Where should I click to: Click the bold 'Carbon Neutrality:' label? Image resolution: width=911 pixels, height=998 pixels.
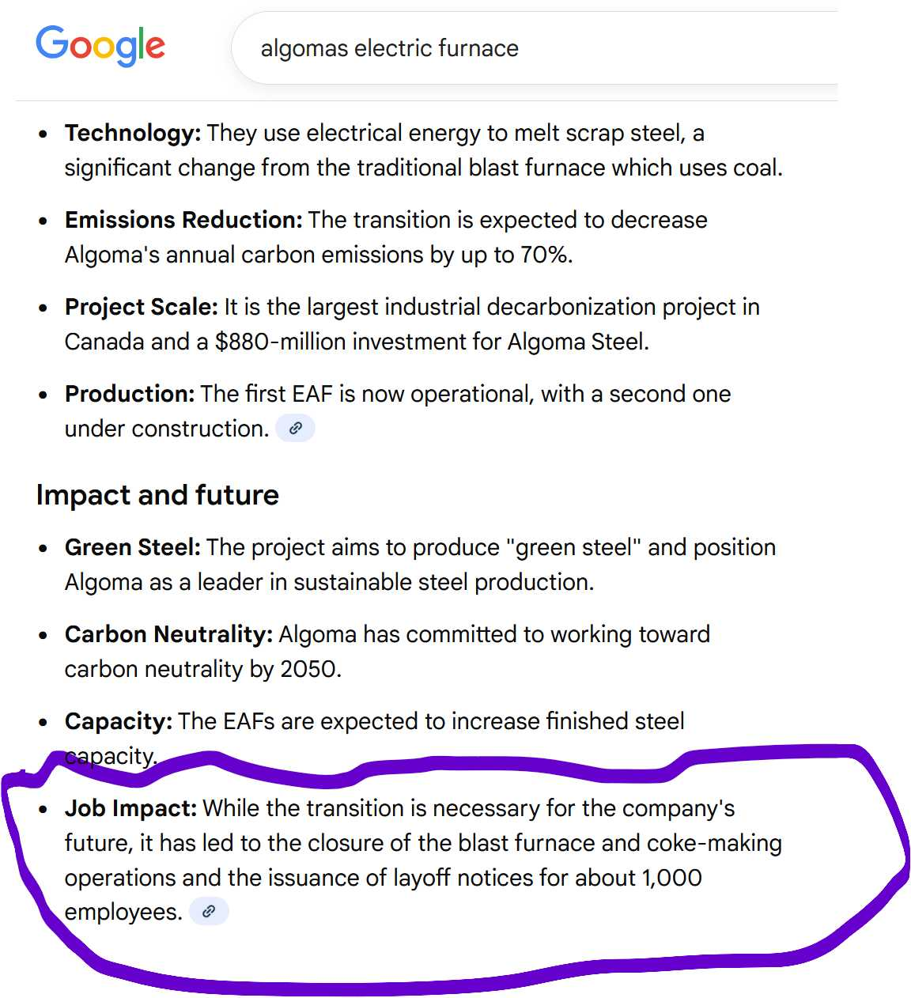coord(168,634)
